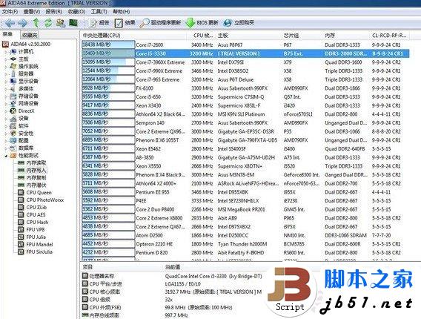Select 网络设备 in the tree
Screen dimensions: 421x319
28,103
